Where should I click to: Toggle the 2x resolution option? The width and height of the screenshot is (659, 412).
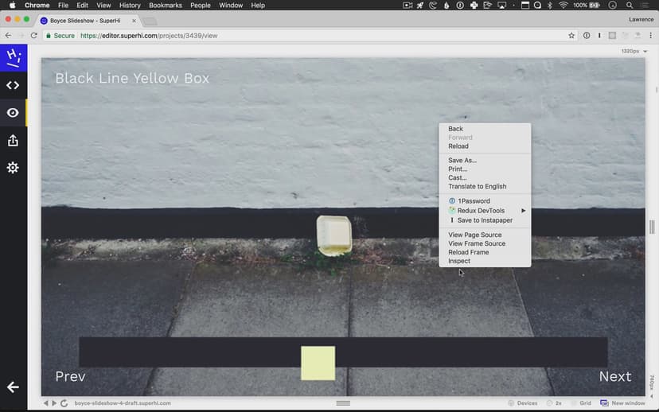click(556, 403)
